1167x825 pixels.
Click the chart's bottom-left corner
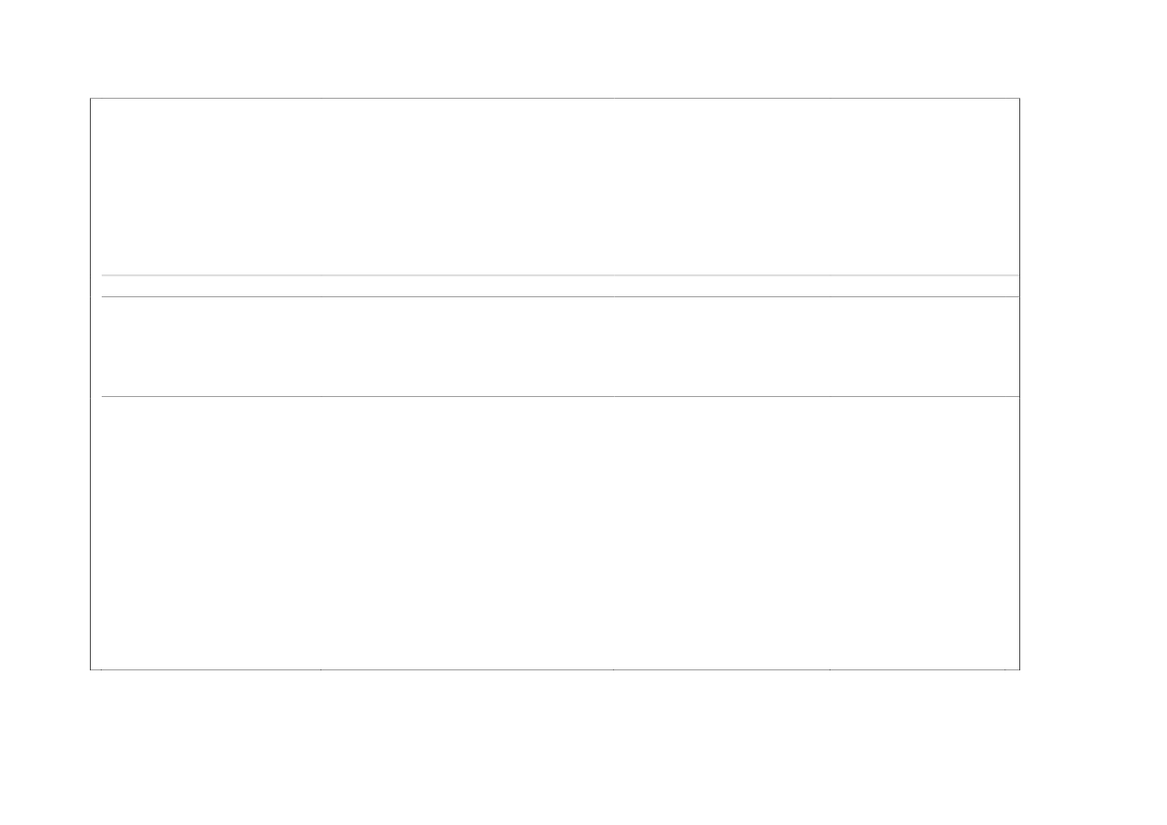tap(91, 669)
